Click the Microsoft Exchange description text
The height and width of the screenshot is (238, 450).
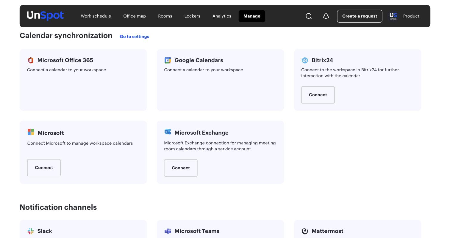coord(220,146)
